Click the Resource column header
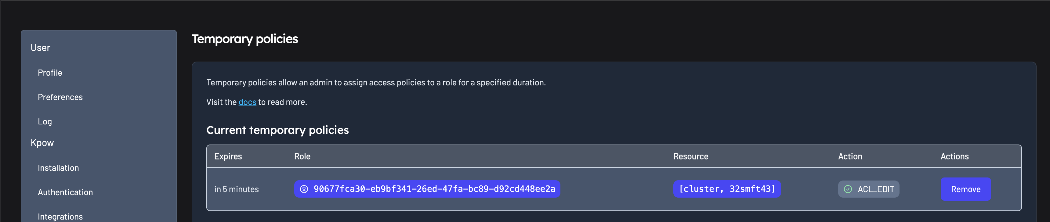This screenshot has height=222, width=1050. tap(690, 156)
